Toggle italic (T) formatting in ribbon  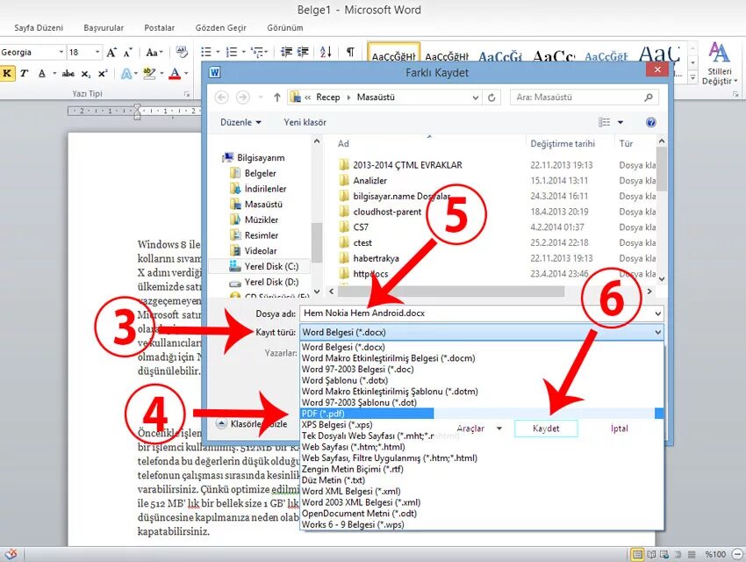coord(24,73)
